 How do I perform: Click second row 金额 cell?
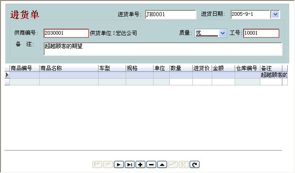coord(223,82)
